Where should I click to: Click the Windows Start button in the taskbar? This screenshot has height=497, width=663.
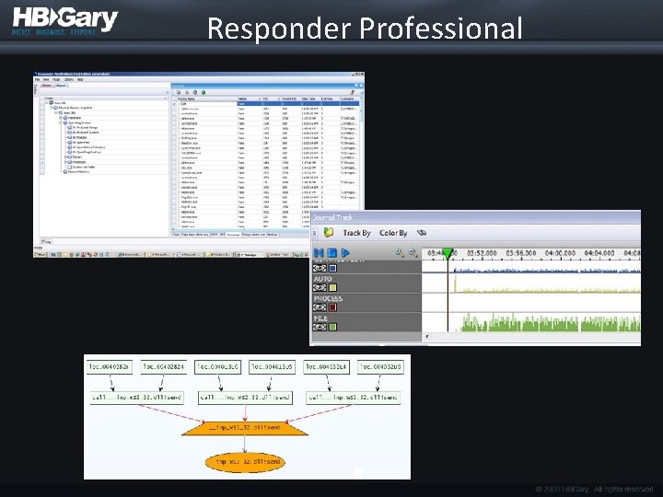(41, 254)
